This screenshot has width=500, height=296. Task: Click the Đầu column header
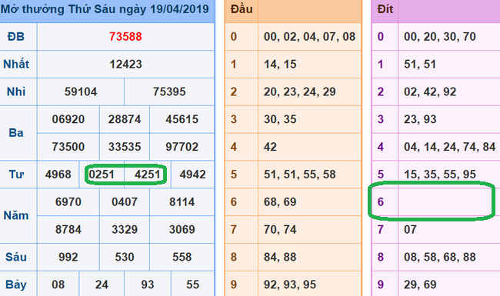pyautogui.click(x=242, y=9)
